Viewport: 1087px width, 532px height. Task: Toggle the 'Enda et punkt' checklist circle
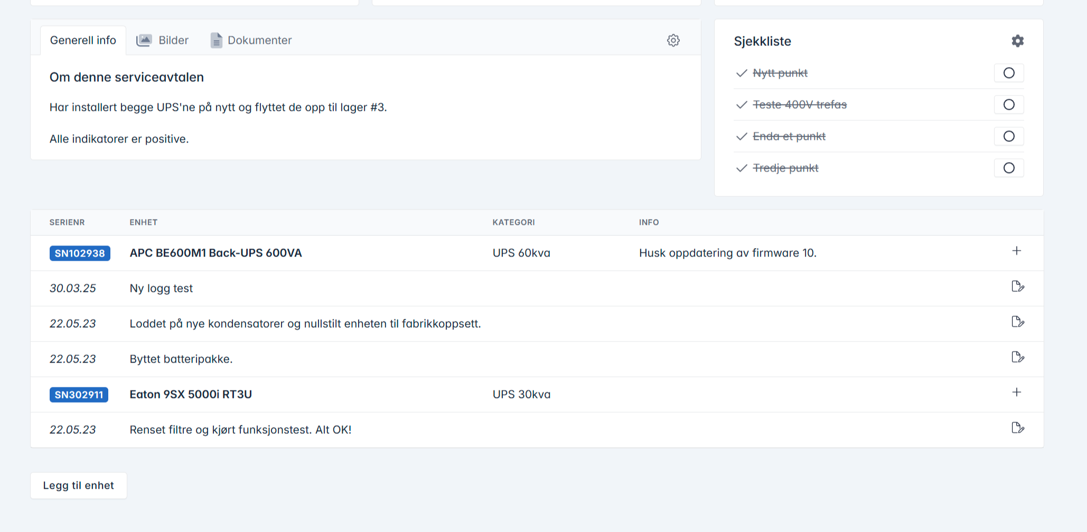coord(1008,137)
